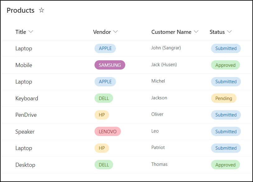The image size is (253, 182).
Task: Click Approved status in the Desktop row
Action: [x=225, y=165]
